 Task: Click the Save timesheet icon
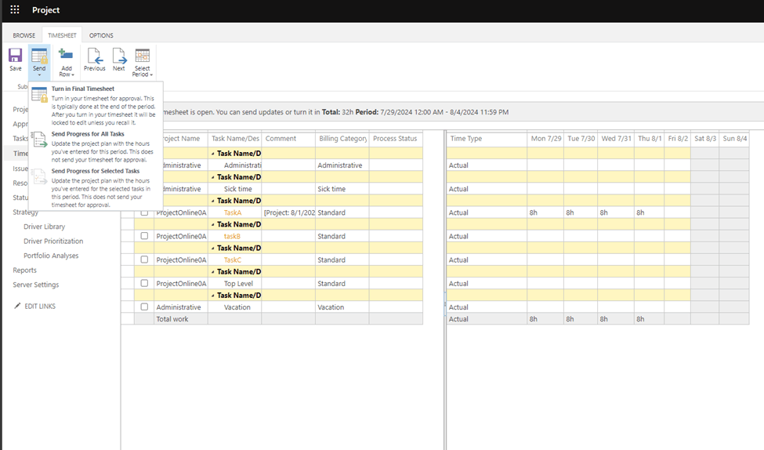[x=15, y=55]
